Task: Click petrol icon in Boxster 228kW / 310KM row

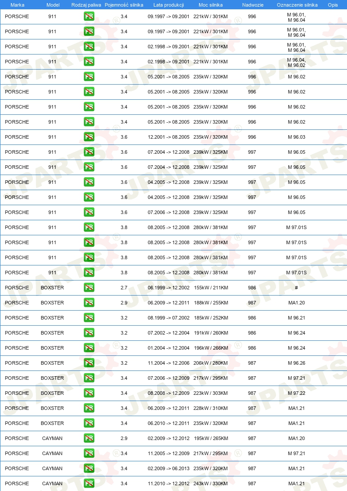Action: click(x=89, y=408)
